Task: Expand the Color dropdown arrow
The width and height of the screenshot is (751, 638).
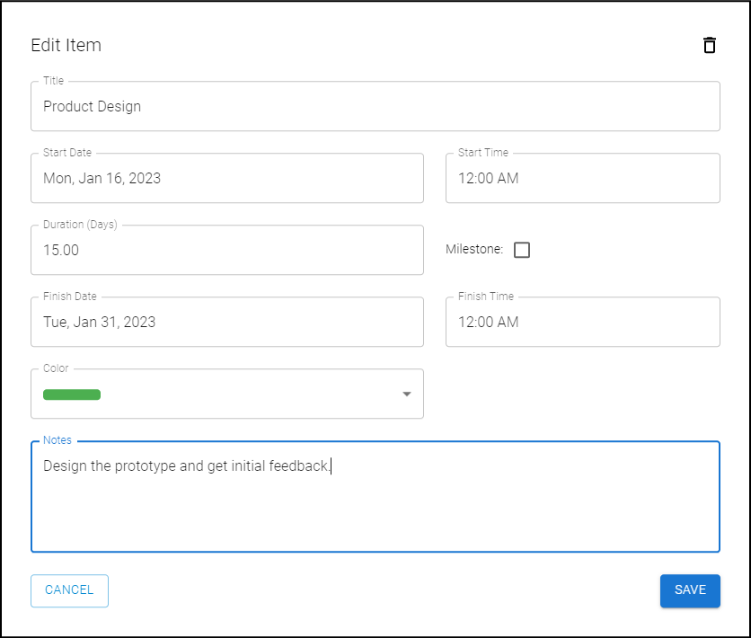Action: (406, 394)
